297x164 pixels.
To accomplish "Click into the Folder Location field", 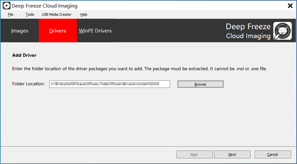I will (x=110, y=84).
